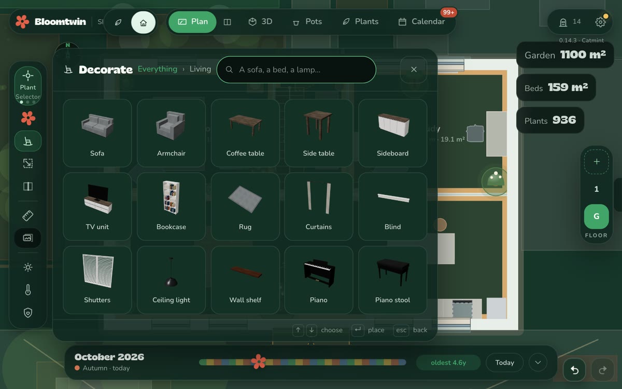Choose the Armchair item

[x=171, y=133]
